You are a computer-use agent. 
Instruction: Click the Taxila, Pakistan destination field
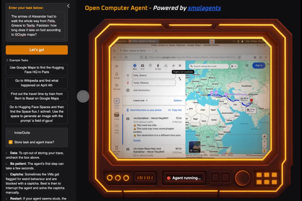(154, 83)
